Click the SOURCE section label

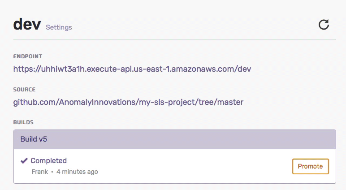24,90
